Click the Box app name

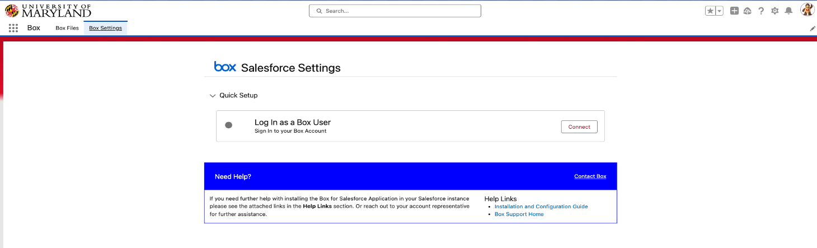pyautogui.click(x=34, y=27)
